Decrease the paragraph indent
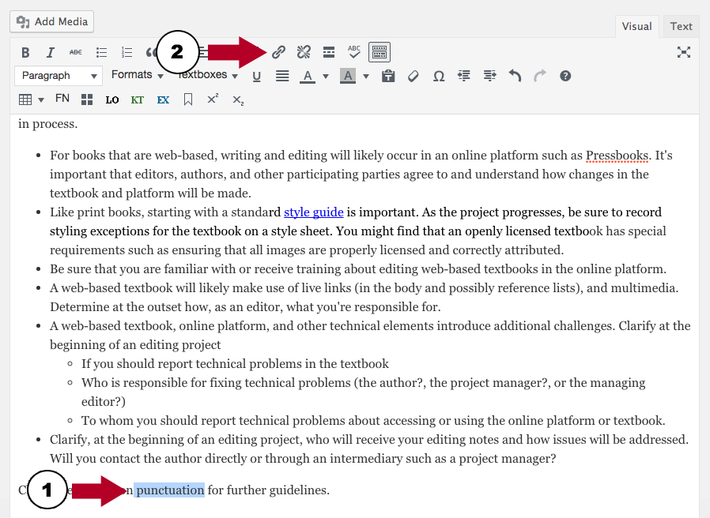710x518 pixels. (463, 76)
